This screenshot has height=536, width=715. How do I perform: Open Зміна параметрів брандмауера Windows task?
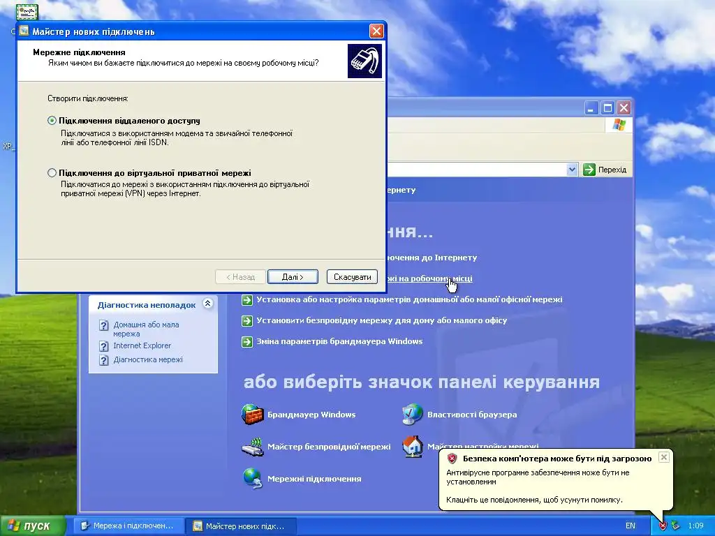tap(339, 341)
